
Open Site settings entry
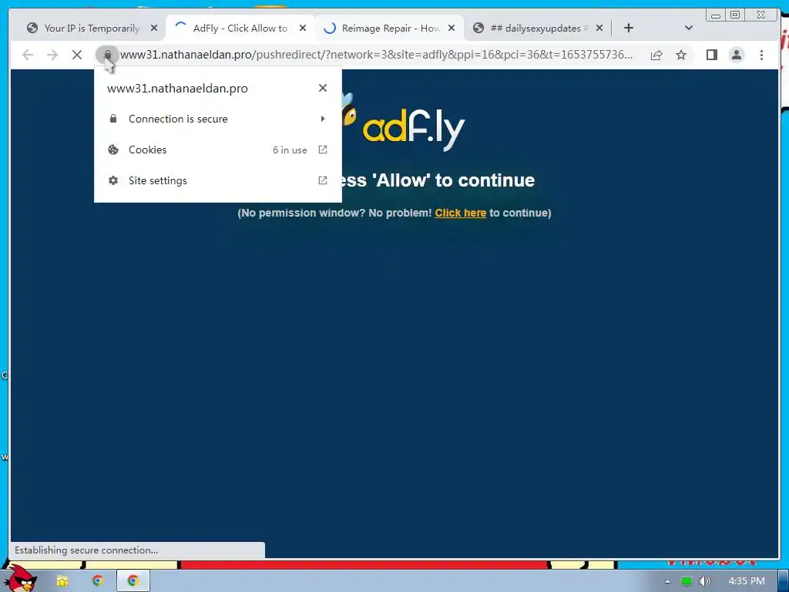point(218,180)
